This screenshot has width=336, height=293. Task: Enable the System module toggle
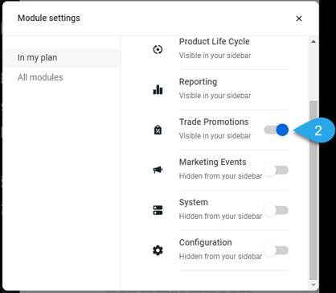[276, 210]
